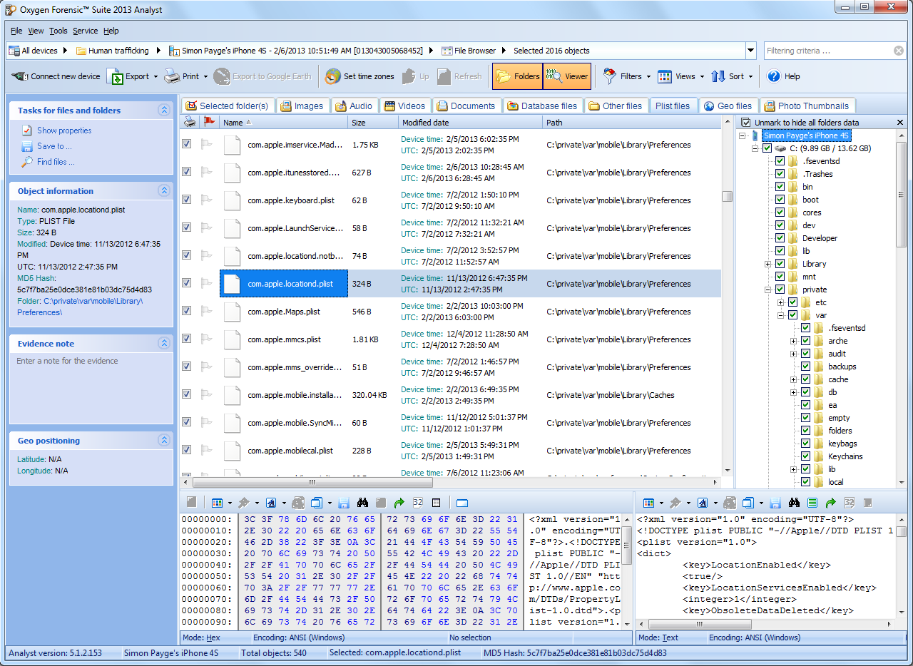Click the file icon of com.apple.mmcs.plist
The image size is (913, 666).
(232, 339)
